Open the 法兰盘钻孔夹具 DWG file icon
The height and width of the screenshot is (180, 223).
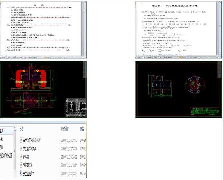coord(21,149)
